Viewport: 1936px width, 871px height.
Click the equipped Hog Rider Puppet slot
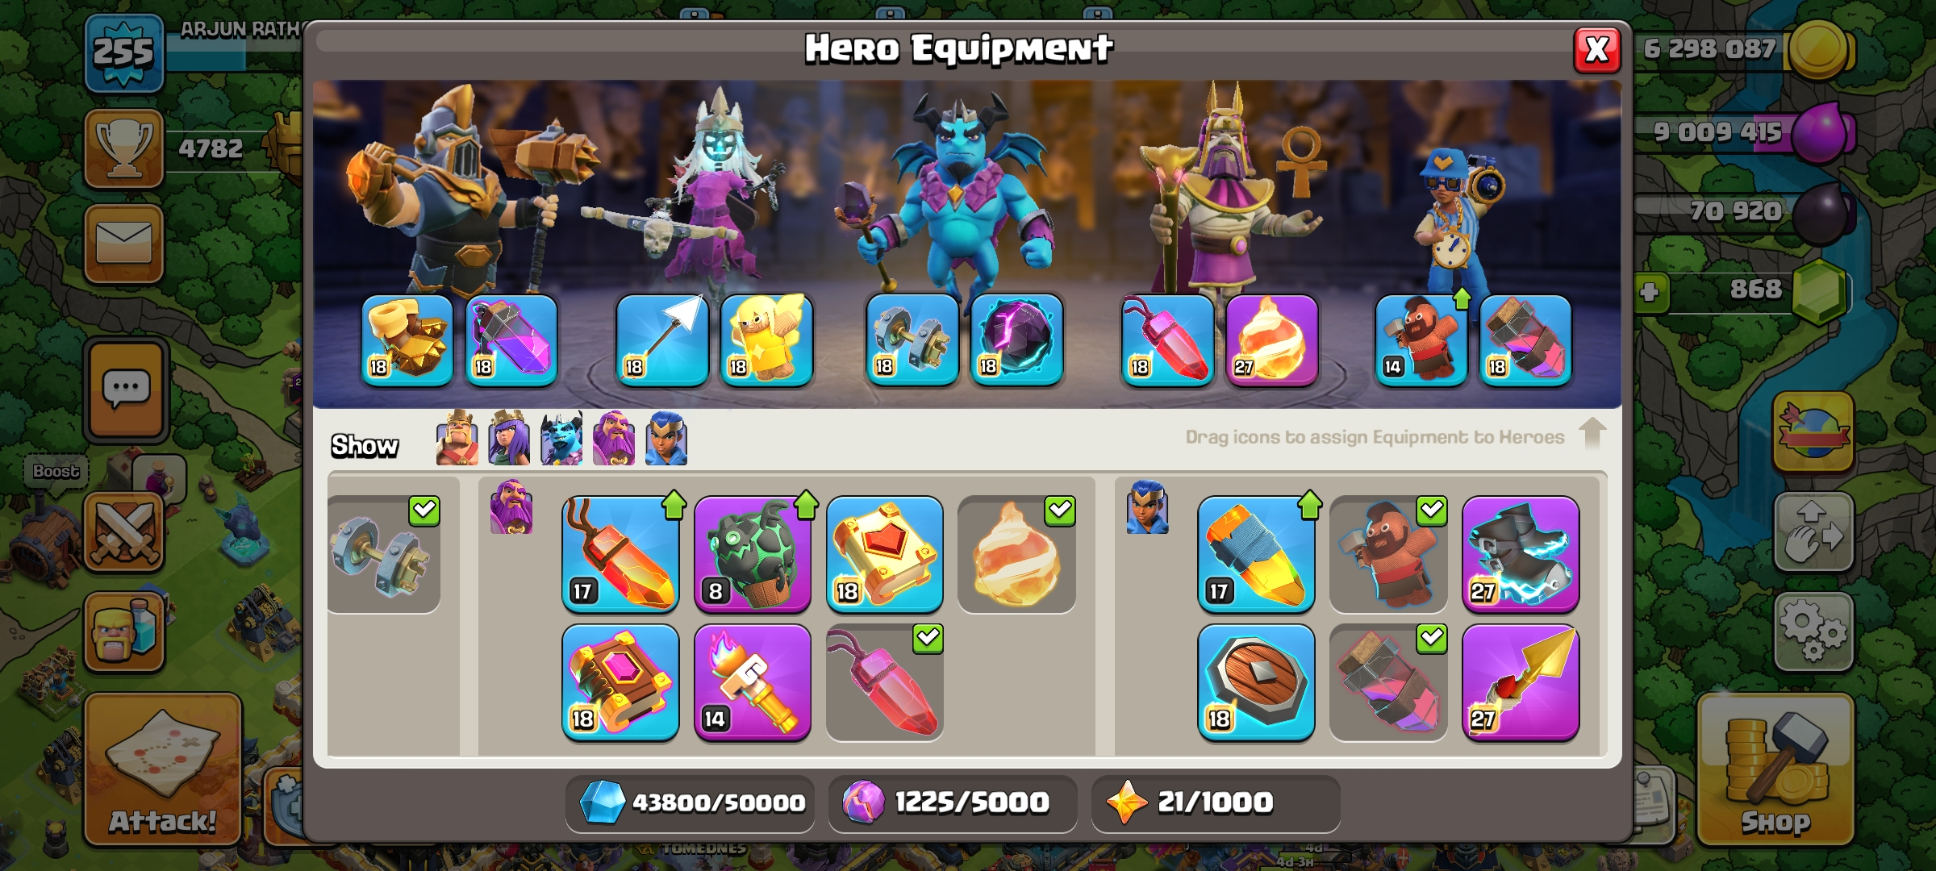[1388, 554]
